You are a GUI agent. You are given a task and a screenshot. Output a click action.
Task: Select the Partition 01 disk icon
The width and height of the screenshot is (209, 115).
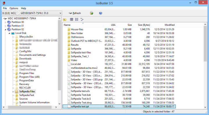pyautogui.click(x=9, y=26)
